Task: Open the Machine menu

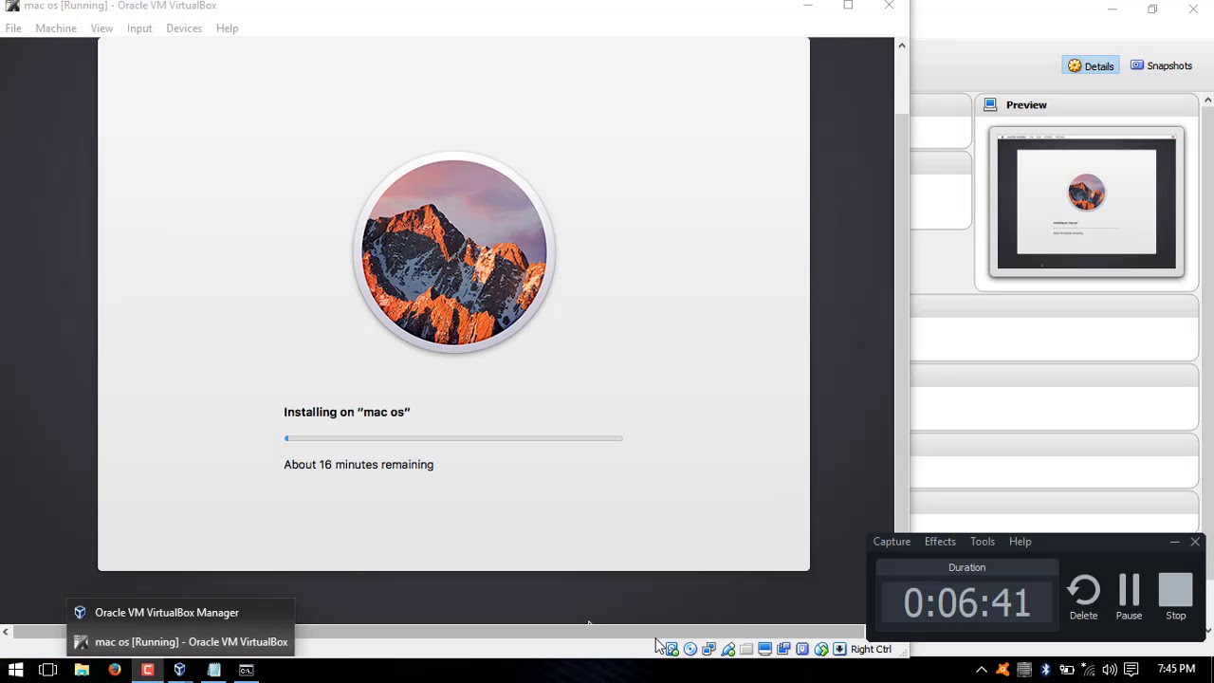Action: pyautogui.click(x=56, y=28)
